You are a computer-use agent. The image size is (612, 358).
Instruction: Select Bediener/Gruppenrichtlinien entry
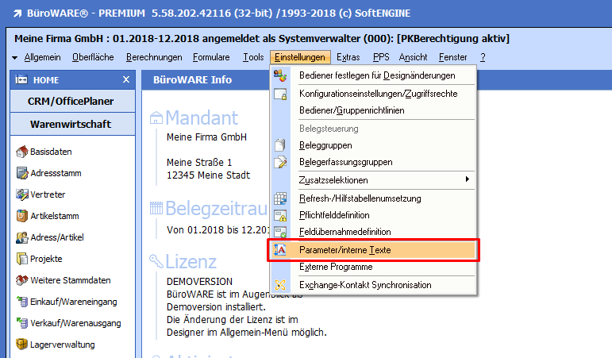click(352, 110)
